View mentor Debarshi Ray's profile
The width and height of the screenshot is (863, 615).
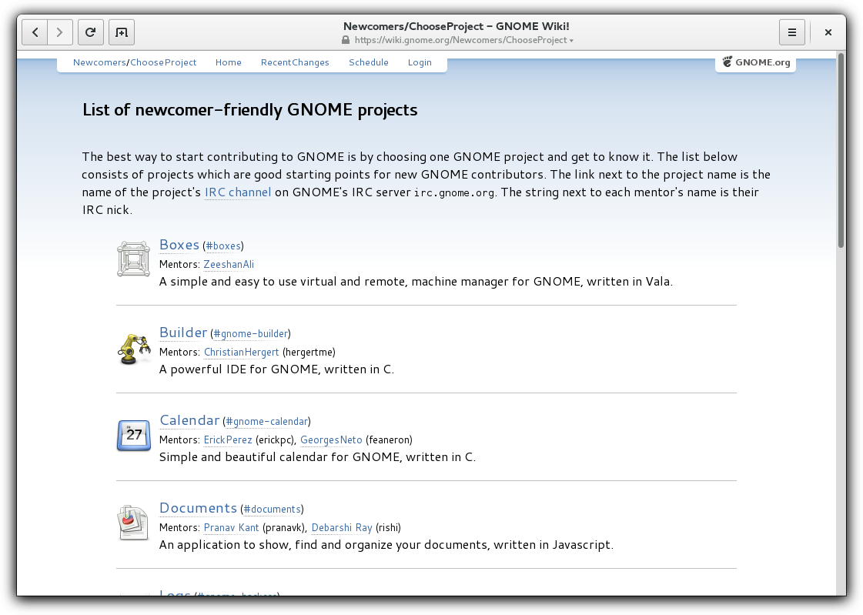click(342, 527)
